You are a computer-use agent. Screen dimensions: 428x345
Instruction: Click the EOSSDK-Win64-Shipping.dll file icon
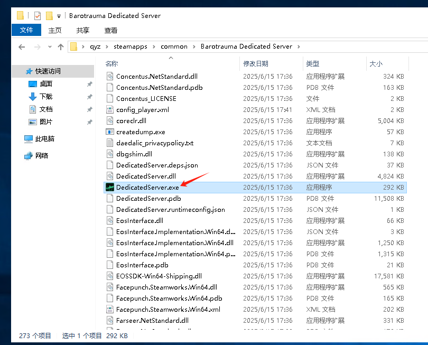click(110, 276)
